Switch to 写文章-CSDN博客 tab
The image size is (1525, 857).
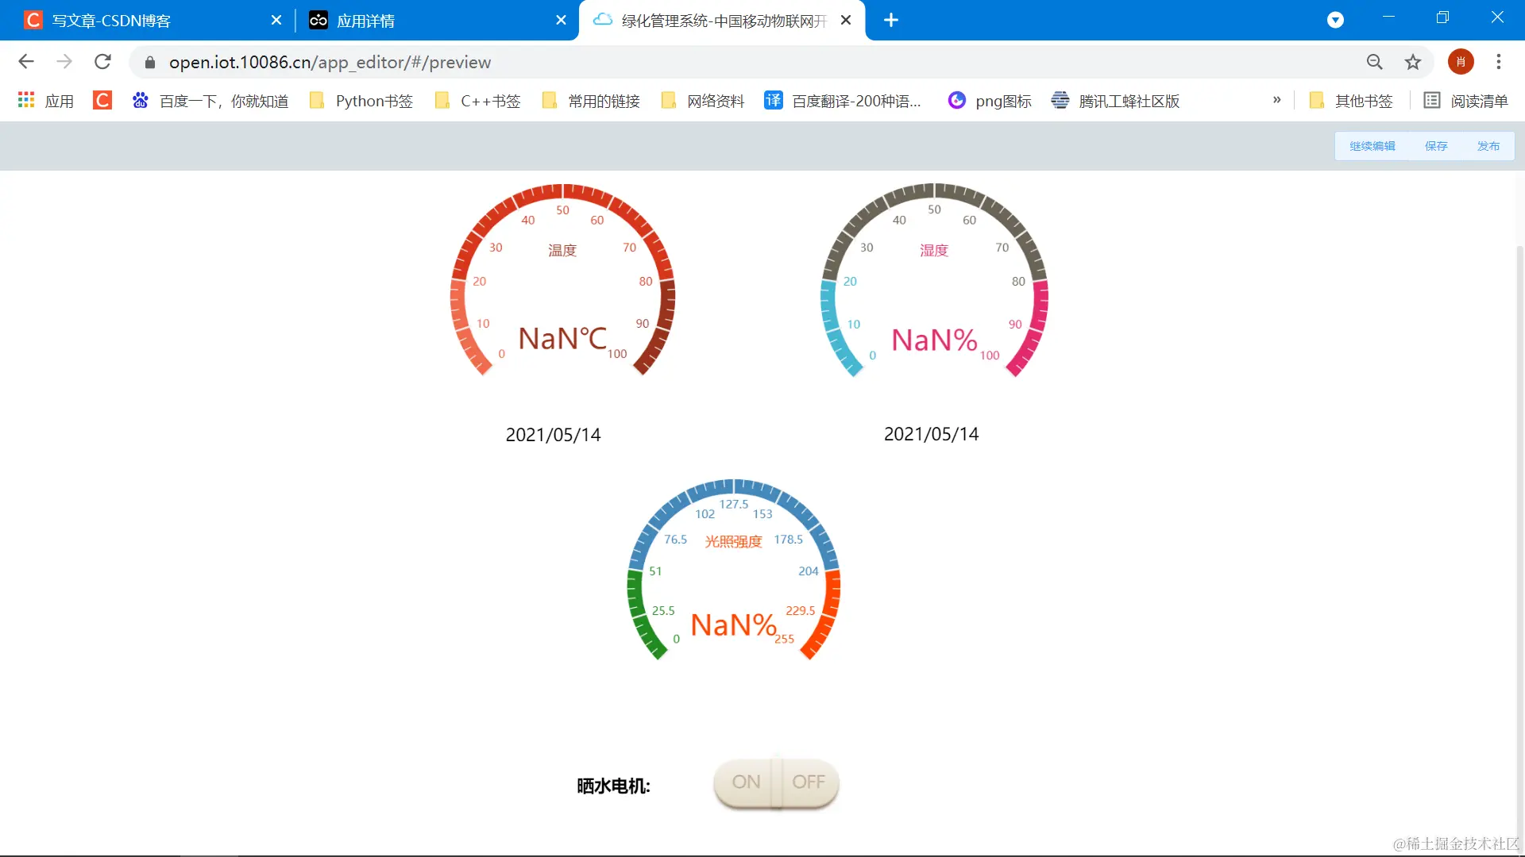[x=111, y=21]
